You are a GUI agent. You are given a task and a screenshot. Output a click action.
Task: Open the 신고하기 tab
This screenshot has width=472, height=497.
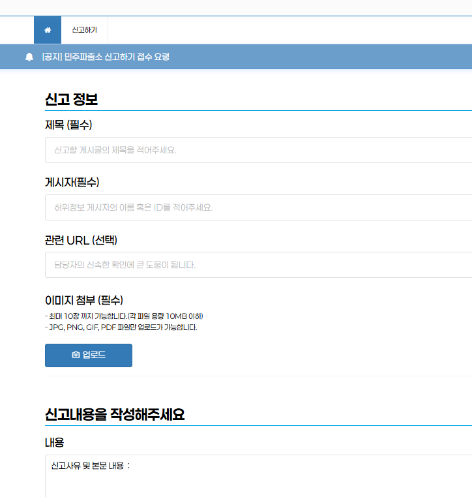point(84,30)
